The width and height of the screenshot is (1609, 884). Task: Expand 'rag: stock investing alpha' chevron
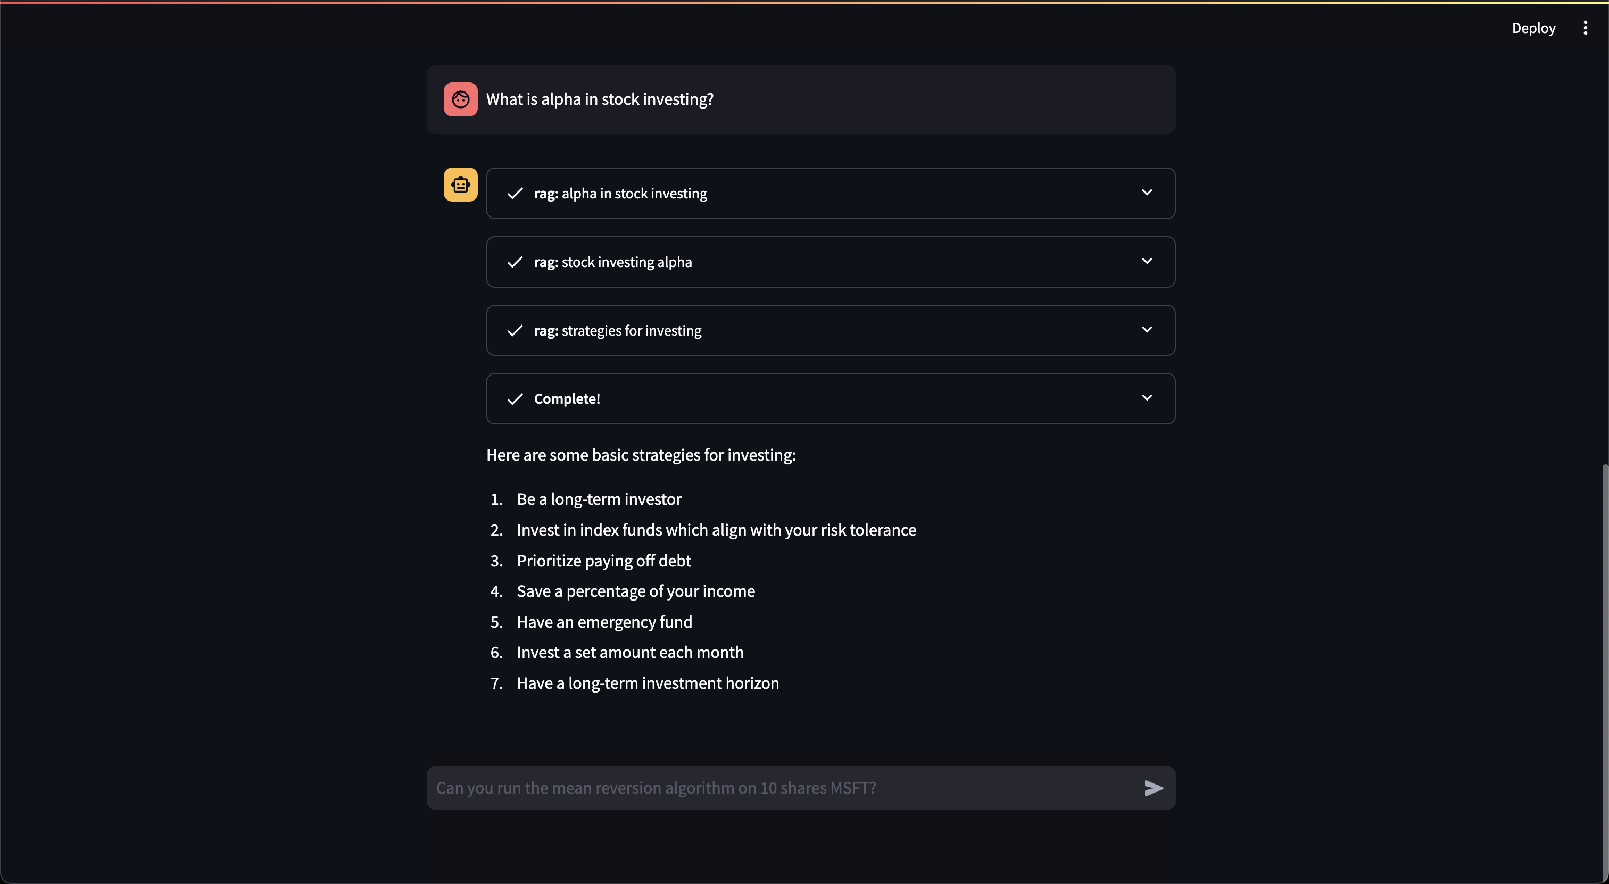(x=1147, y=261)
